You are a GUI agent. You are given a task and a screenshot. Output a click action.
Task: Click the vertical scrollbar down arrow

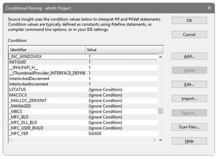(x=160, y=140)
